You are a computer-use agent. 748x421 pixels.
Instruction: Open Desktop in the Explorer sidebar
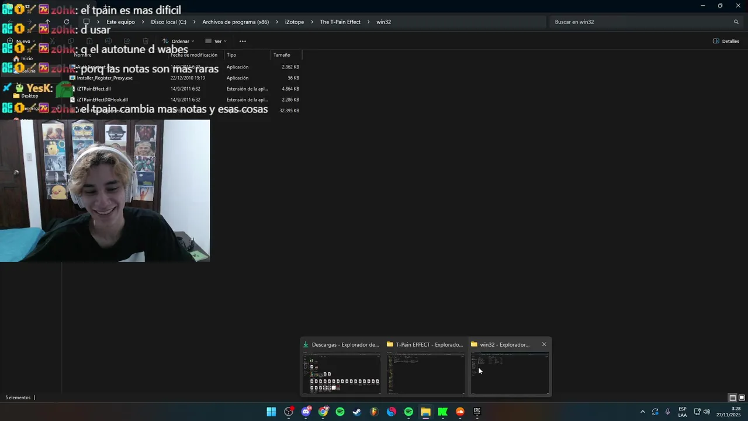click(x=26, y=96)
